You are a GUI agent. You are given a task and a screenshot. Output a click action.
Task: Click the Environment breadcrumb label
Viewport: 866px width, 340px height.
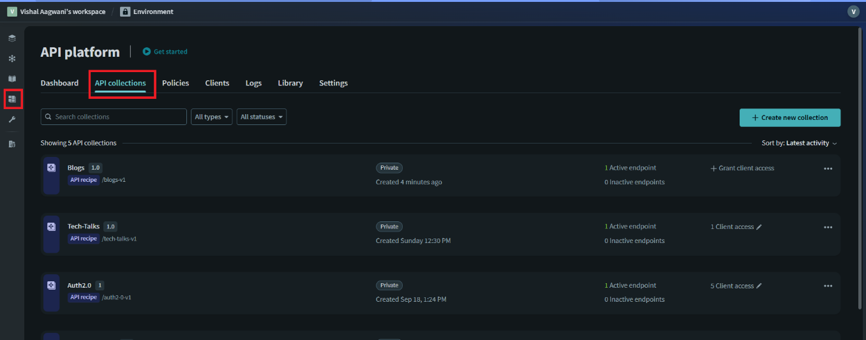click(x=153, y=11)
